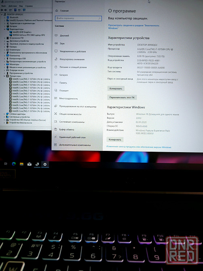203x271 pixels.
Task: Click Копировать under device characteristics
Action: 116,89
